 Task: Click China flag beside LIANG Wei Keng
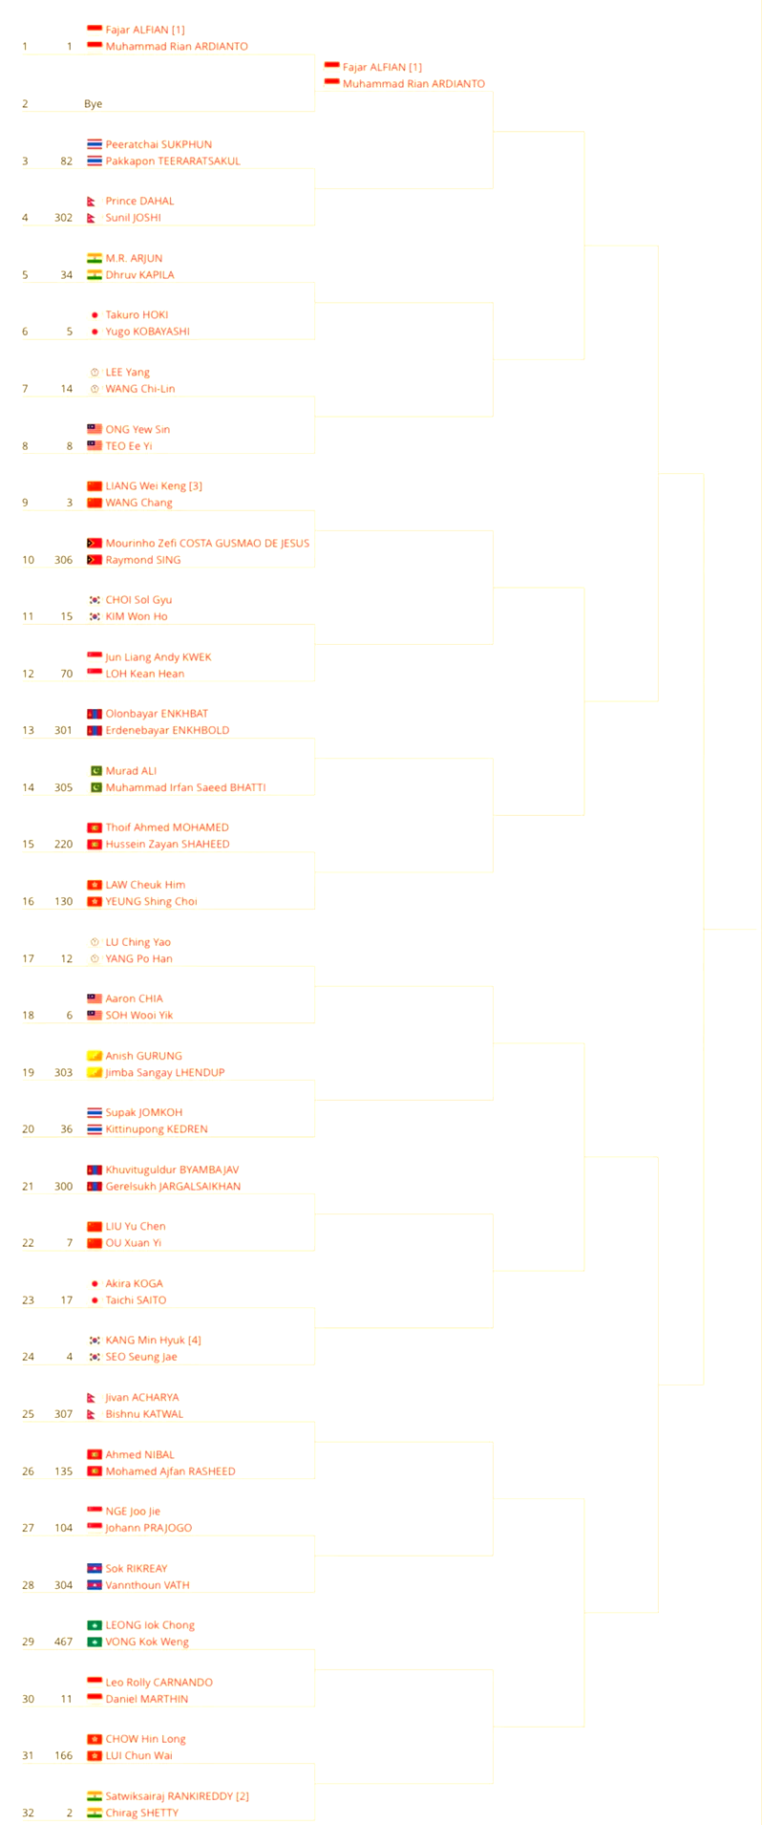95,486
